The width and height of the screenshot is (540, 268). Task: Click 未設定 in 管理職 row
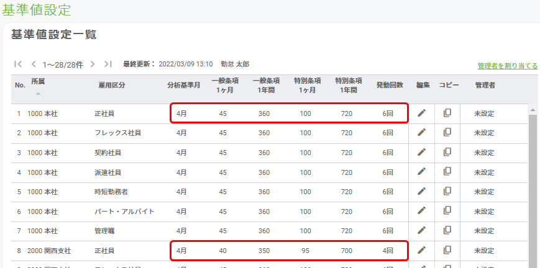pos(484,231)
